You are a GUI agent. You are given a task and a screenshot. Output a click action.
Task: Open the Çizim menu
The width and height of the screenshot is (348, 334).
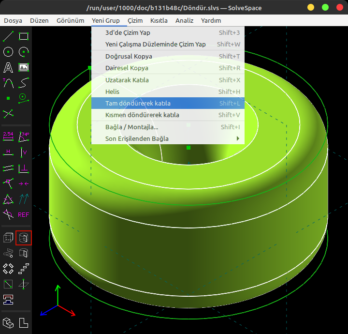point(135,21)
